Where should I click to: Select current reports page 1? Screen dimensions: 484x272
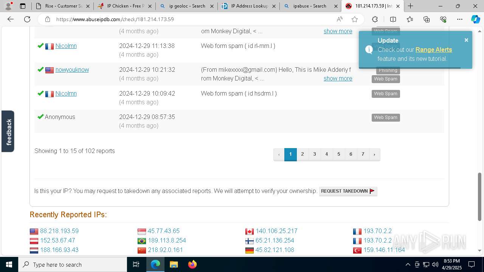click(290, 154)
